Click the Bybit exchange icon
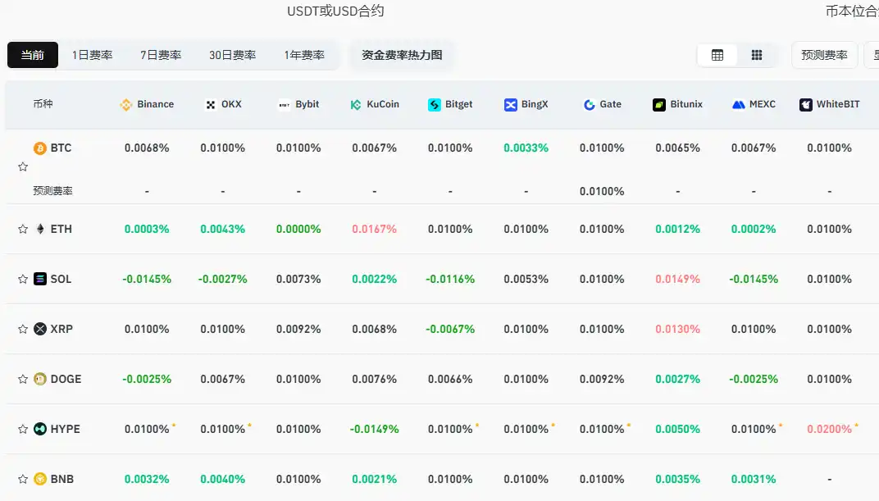The image size is (879, 501). click(280, 104)
